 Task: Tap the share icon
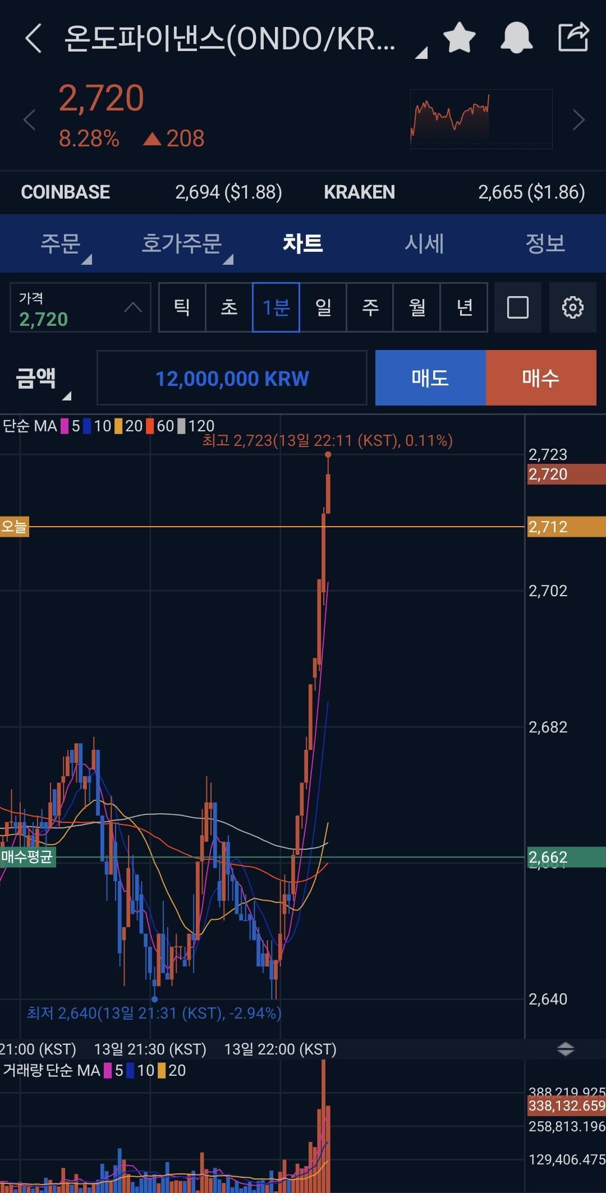coord(573,37)
